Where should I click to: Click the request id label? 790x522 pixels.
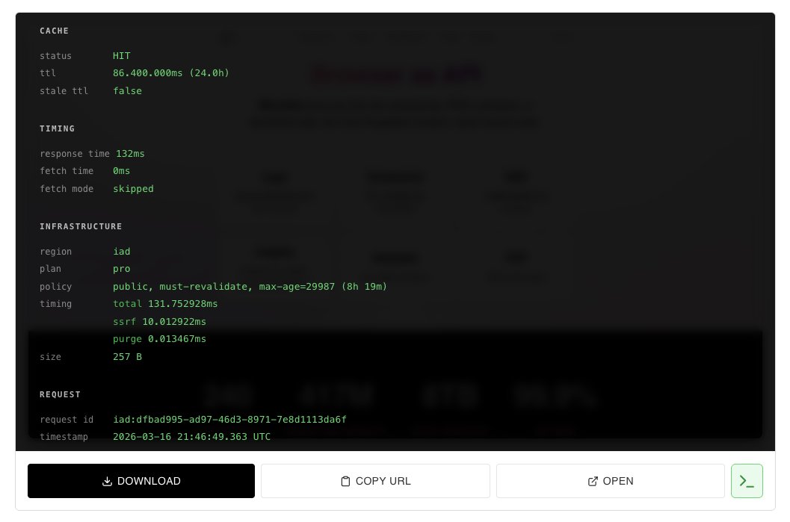[67, 419]
